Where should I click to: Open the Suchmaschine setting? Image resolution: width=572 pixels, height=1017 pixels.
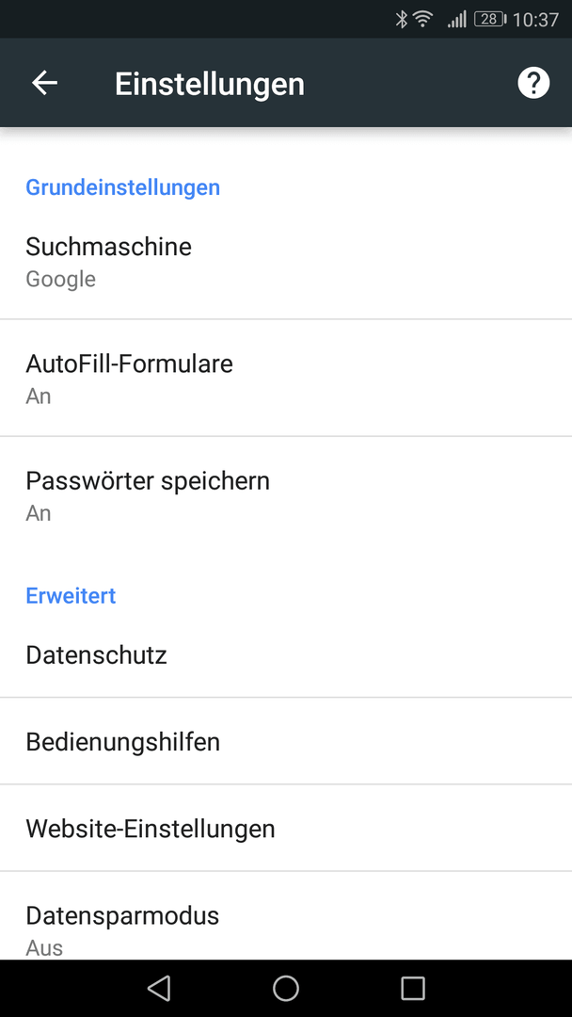286,262
